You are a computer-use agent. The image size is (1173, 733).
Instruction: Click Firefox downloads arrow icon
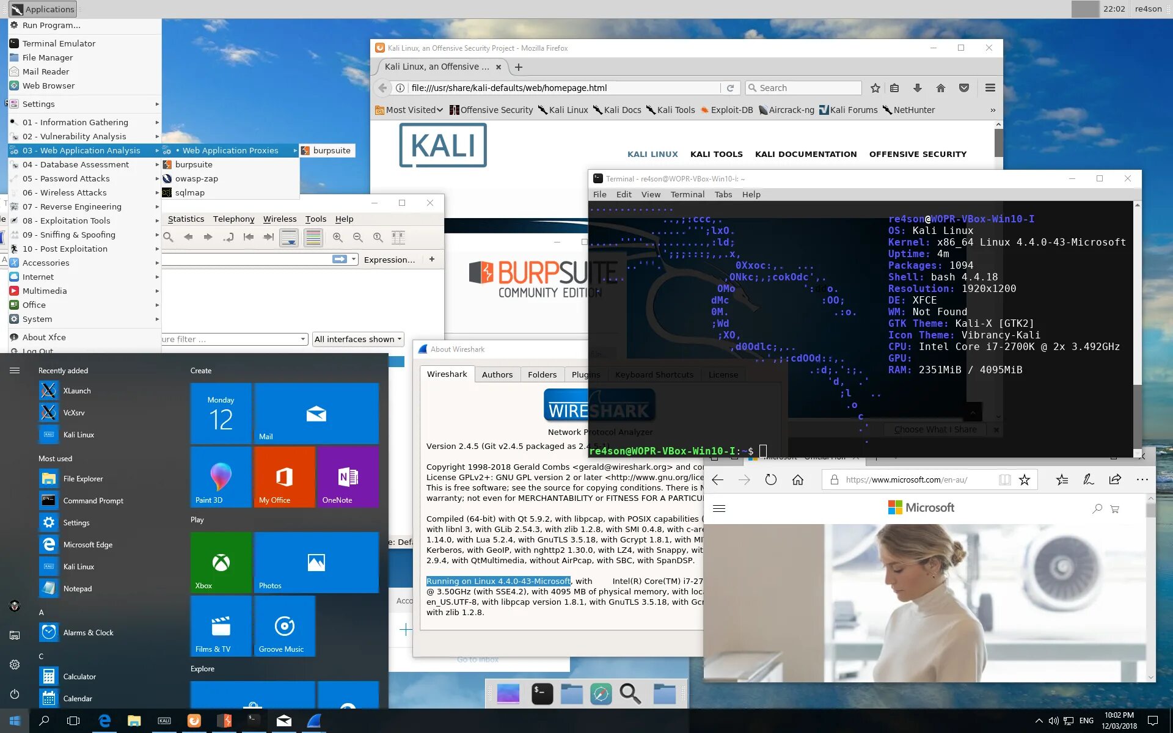917,88
